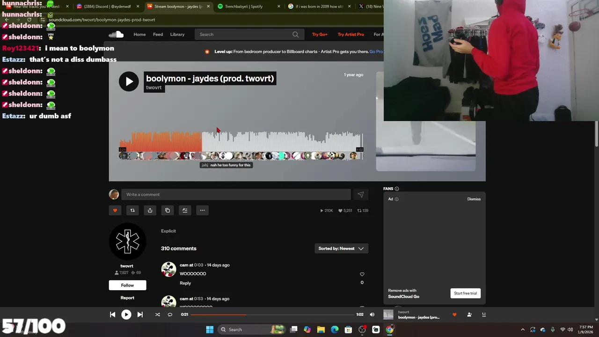Click the info icon beside FANS
Screen dimensions: 599x337
click(397, 189)
